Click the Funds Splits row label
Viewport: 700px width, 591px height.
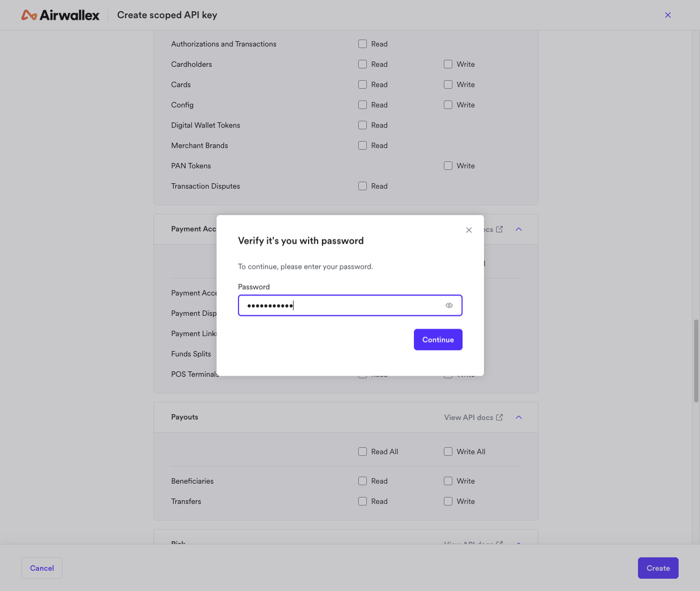(x=191, y=354)
